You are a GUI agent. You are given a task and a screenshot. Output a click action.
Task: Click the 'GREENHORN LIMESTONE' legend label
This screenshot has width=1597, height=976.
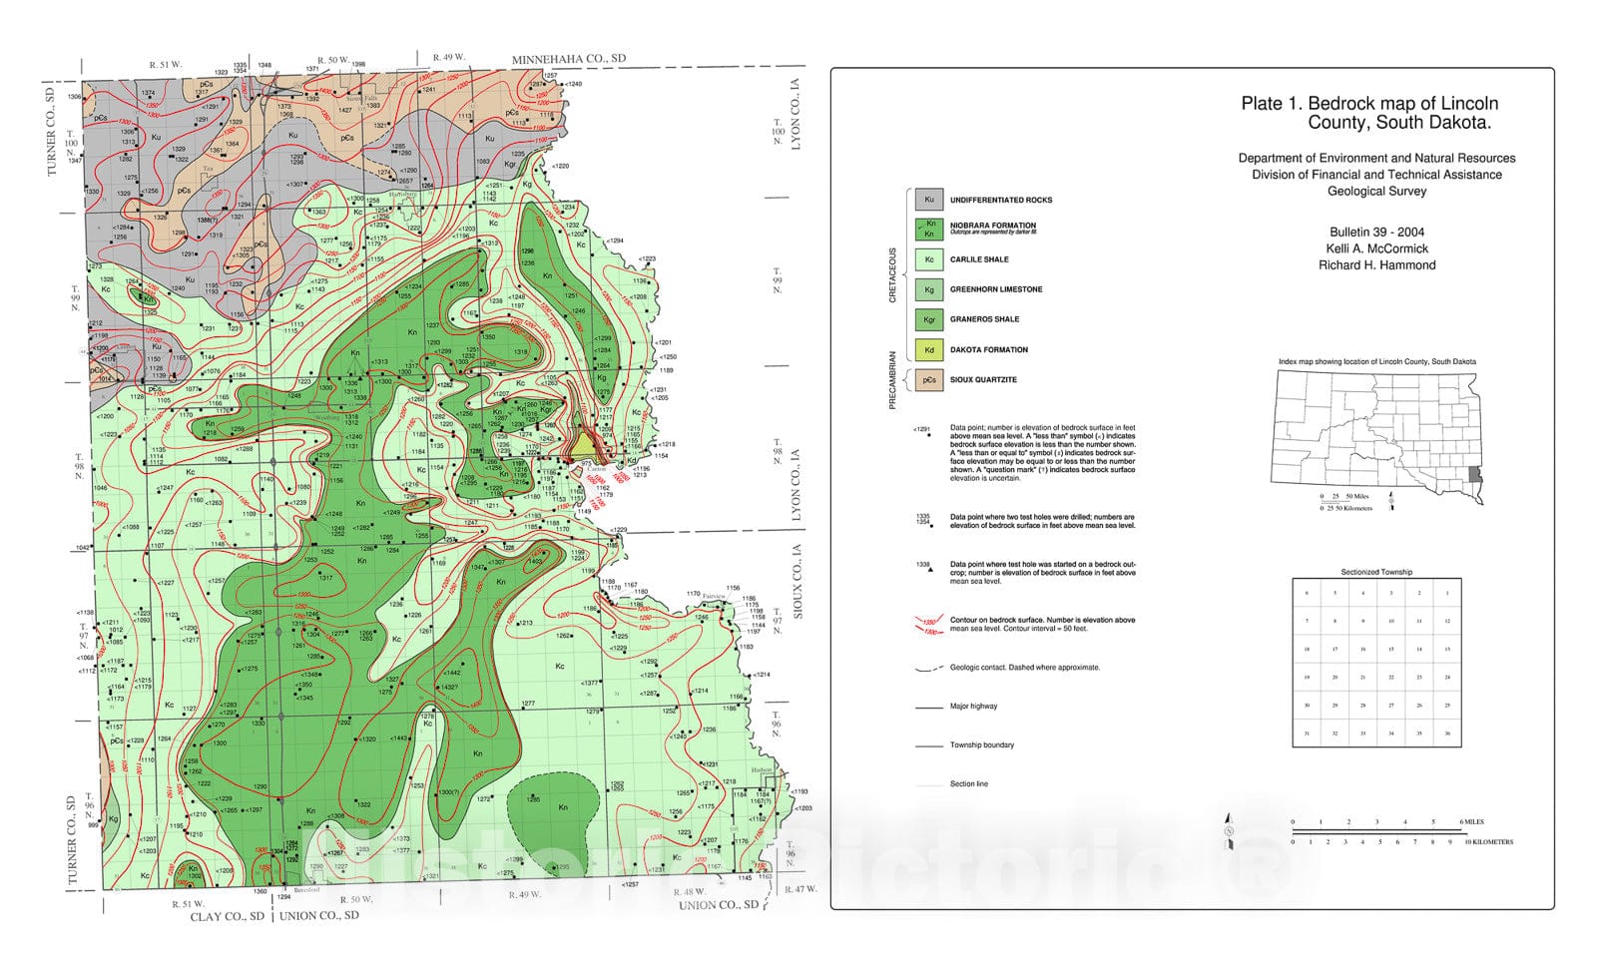point(996,289)
